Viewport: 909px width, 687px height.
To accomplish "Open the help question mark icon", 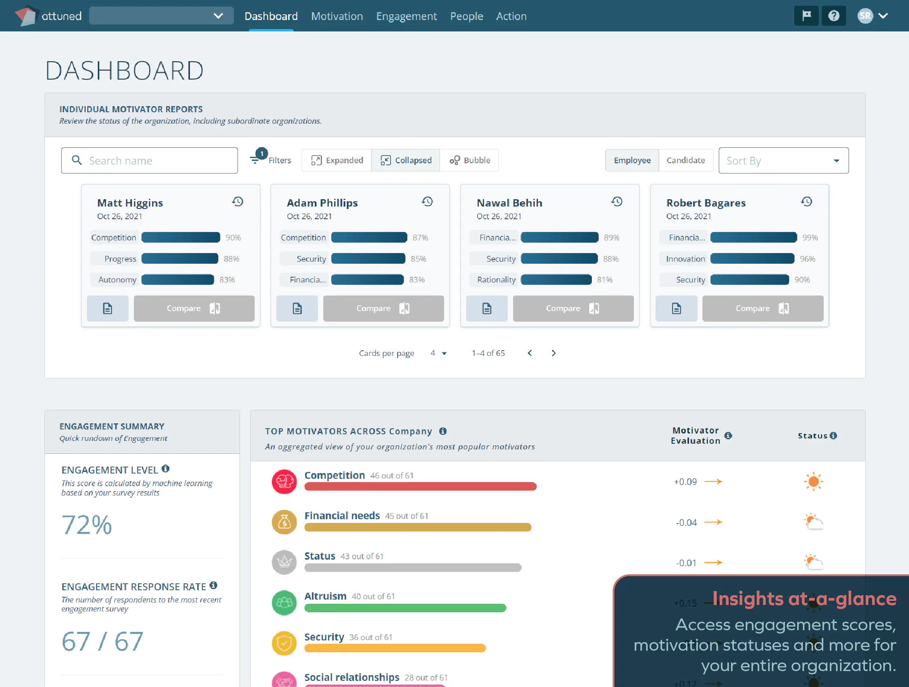I will 833,16.
